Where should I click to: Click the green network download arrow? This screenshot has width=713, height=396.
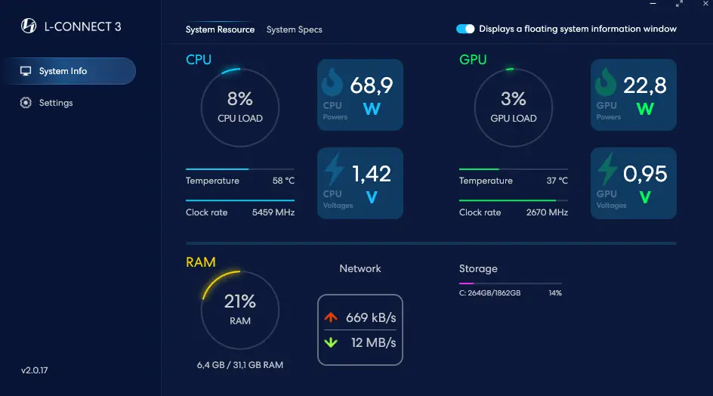(331, 342)
